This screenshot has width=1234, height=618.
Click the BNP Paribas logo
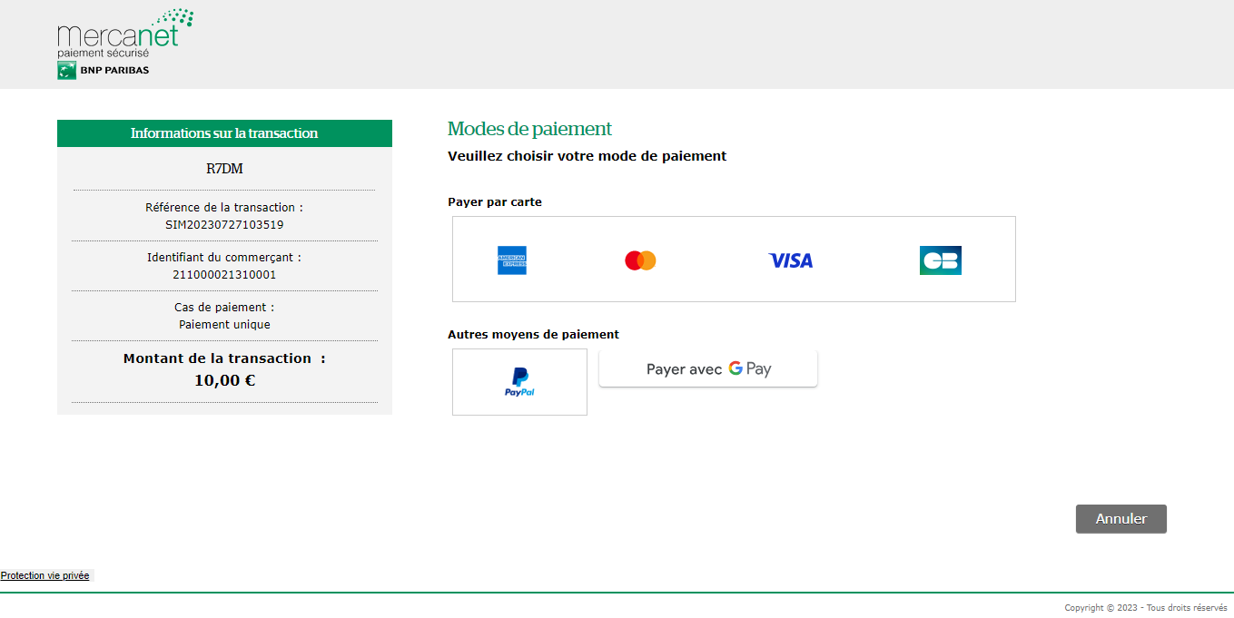[x=103, y=70]
